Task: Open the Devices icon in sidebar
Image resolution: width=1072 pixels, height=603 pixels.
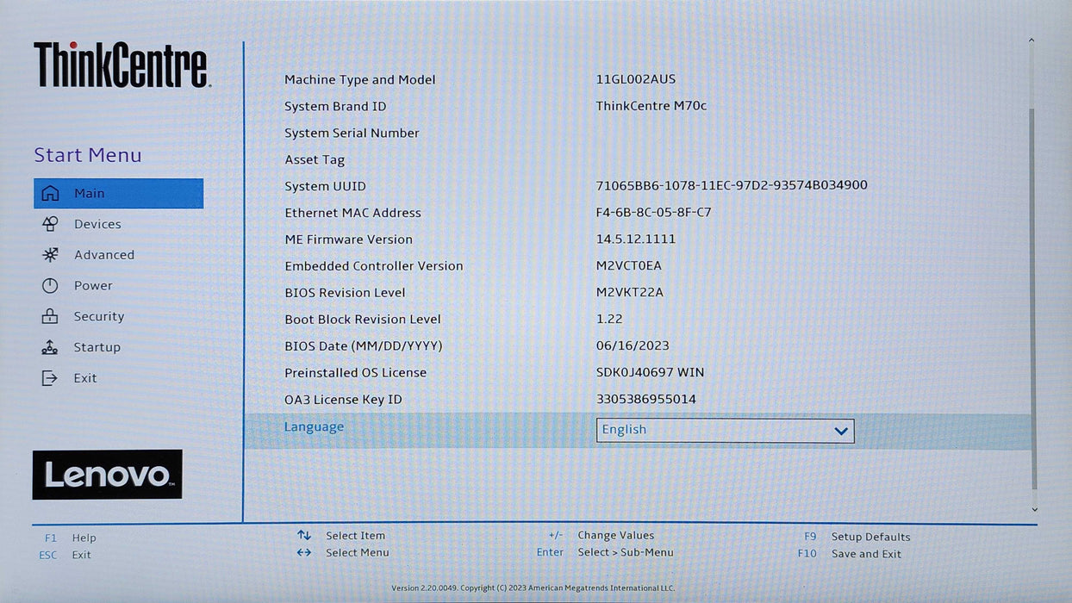Action: [50, 224]
